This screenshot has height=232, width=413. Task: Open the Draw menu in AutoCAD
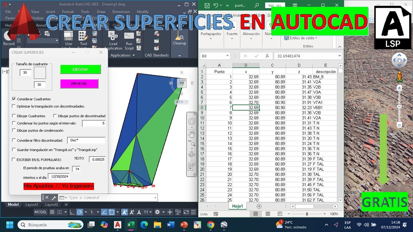(101, 12)
